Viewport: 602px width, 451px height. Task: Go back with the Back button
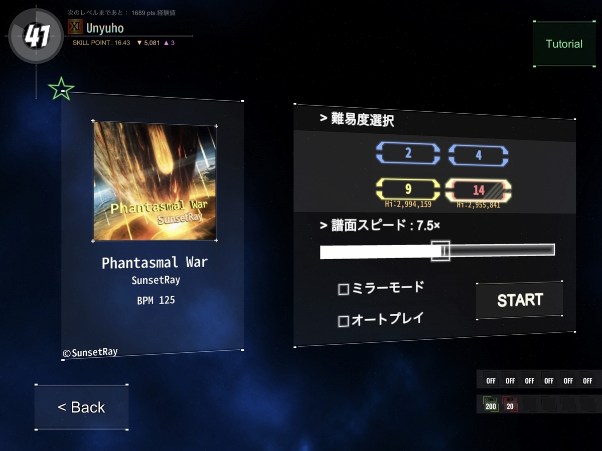[x=81, y=407]
